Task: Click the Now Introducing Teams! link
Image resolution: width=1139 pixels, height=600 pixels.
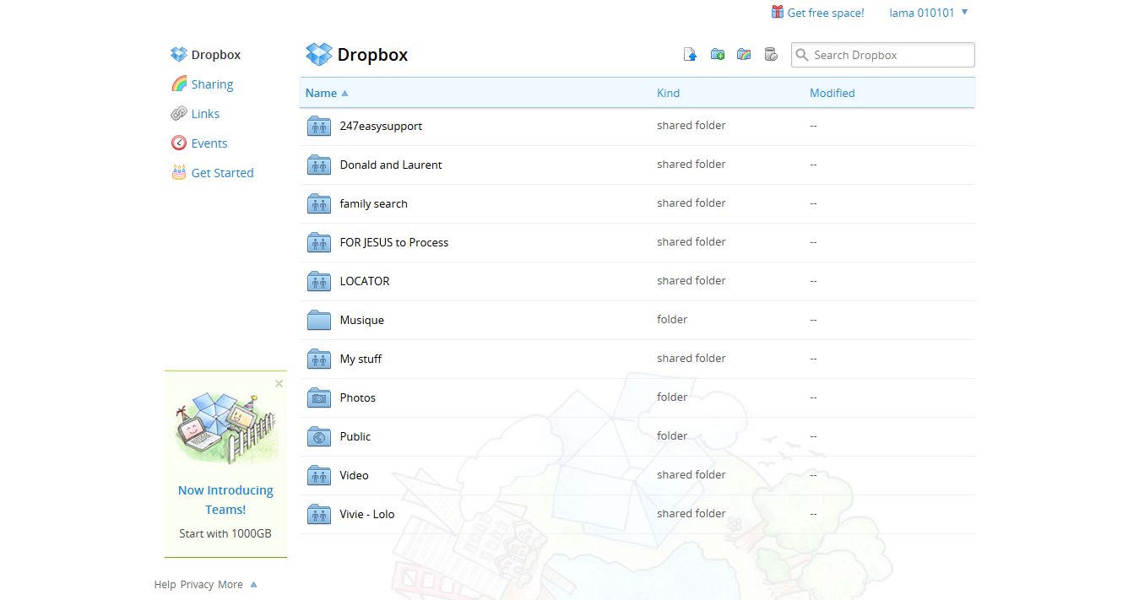Action: point(225,500)
